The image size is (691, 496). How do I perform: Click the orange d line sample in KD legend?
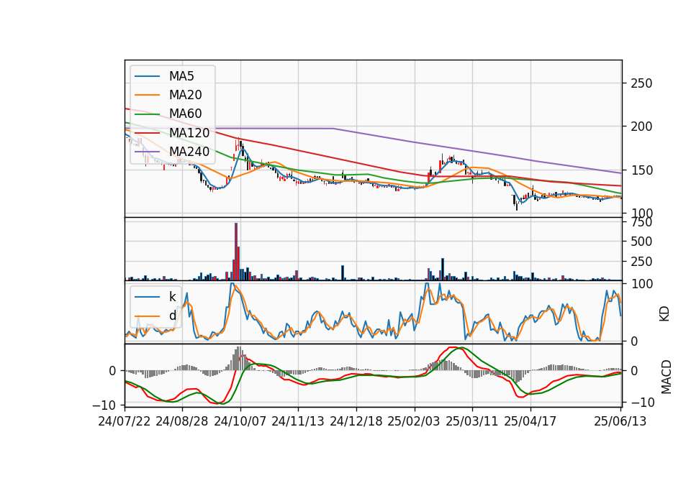[x=147, y=316]
